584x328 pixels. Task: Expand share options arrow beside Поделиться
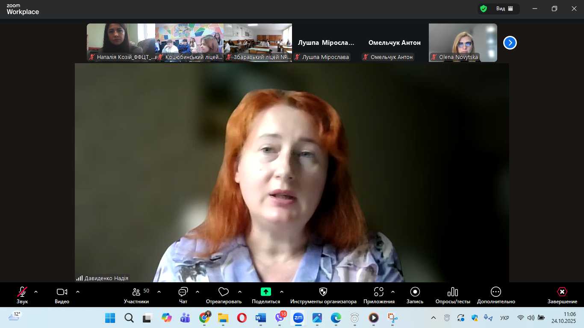(282, 292)
